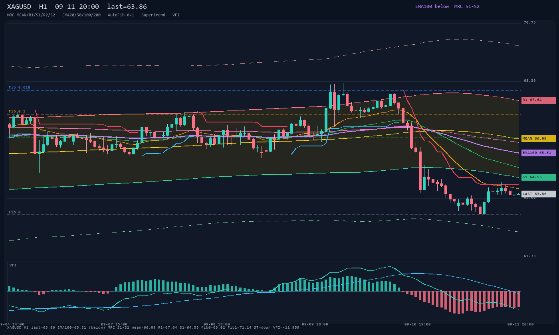This screenshot has width=559, height=335.
Task: Select the S1 64.53 price tag
Action: [539, 177]
